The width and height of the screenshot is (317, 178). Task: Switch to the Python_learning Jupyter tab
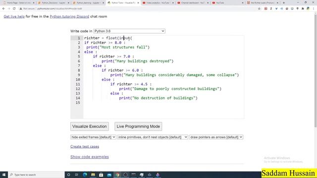pos(88,3)
